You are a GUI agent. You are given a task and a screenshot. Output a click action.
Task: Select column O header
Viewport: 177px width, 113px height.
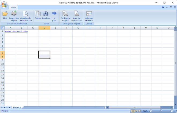point(168,28)
